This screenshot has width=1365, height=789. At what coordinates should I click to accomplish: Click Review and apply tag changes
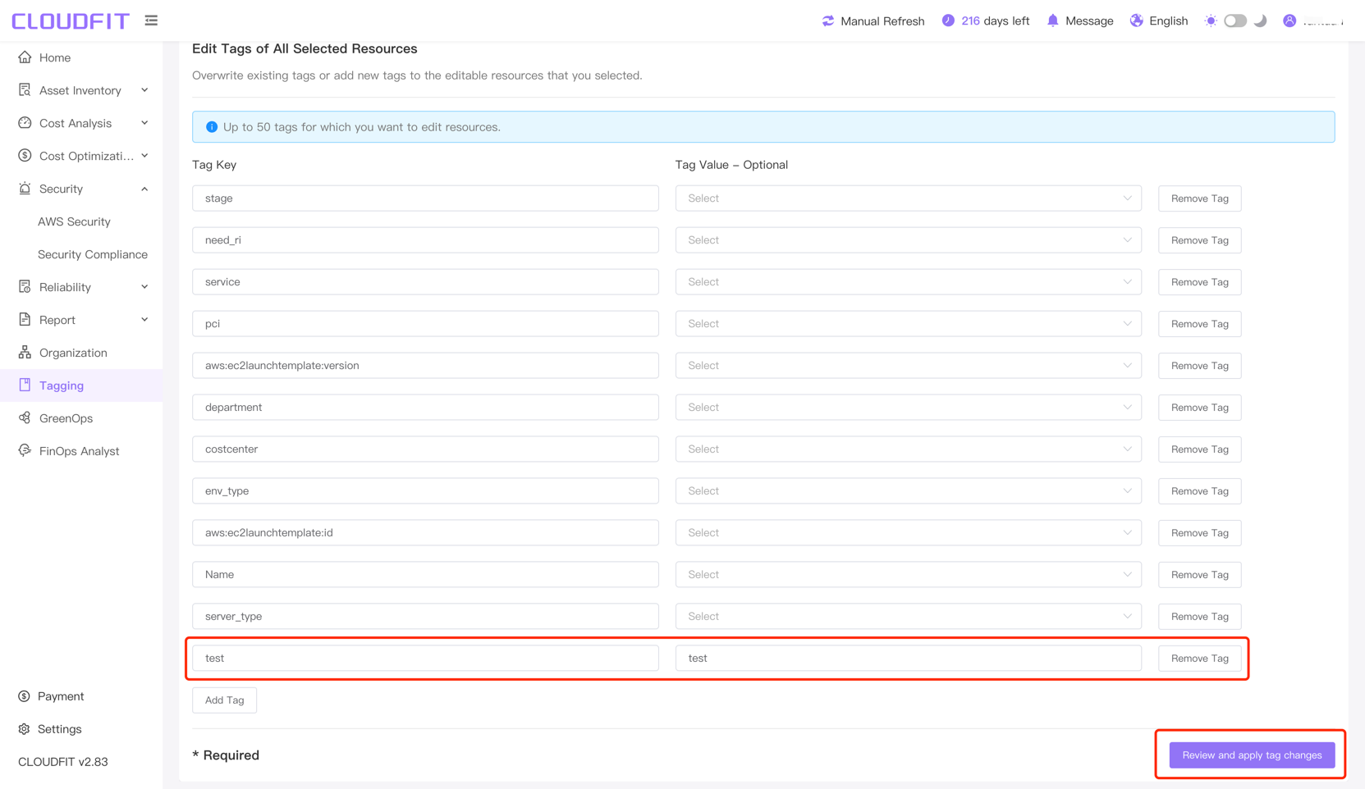point(1252,755)
